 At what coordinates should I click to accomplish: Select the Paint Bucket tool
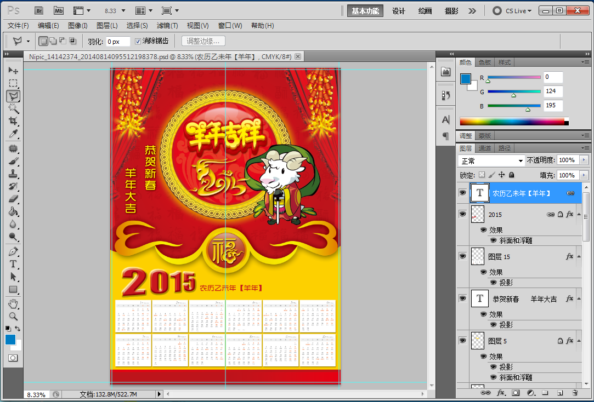coord(13,211)
